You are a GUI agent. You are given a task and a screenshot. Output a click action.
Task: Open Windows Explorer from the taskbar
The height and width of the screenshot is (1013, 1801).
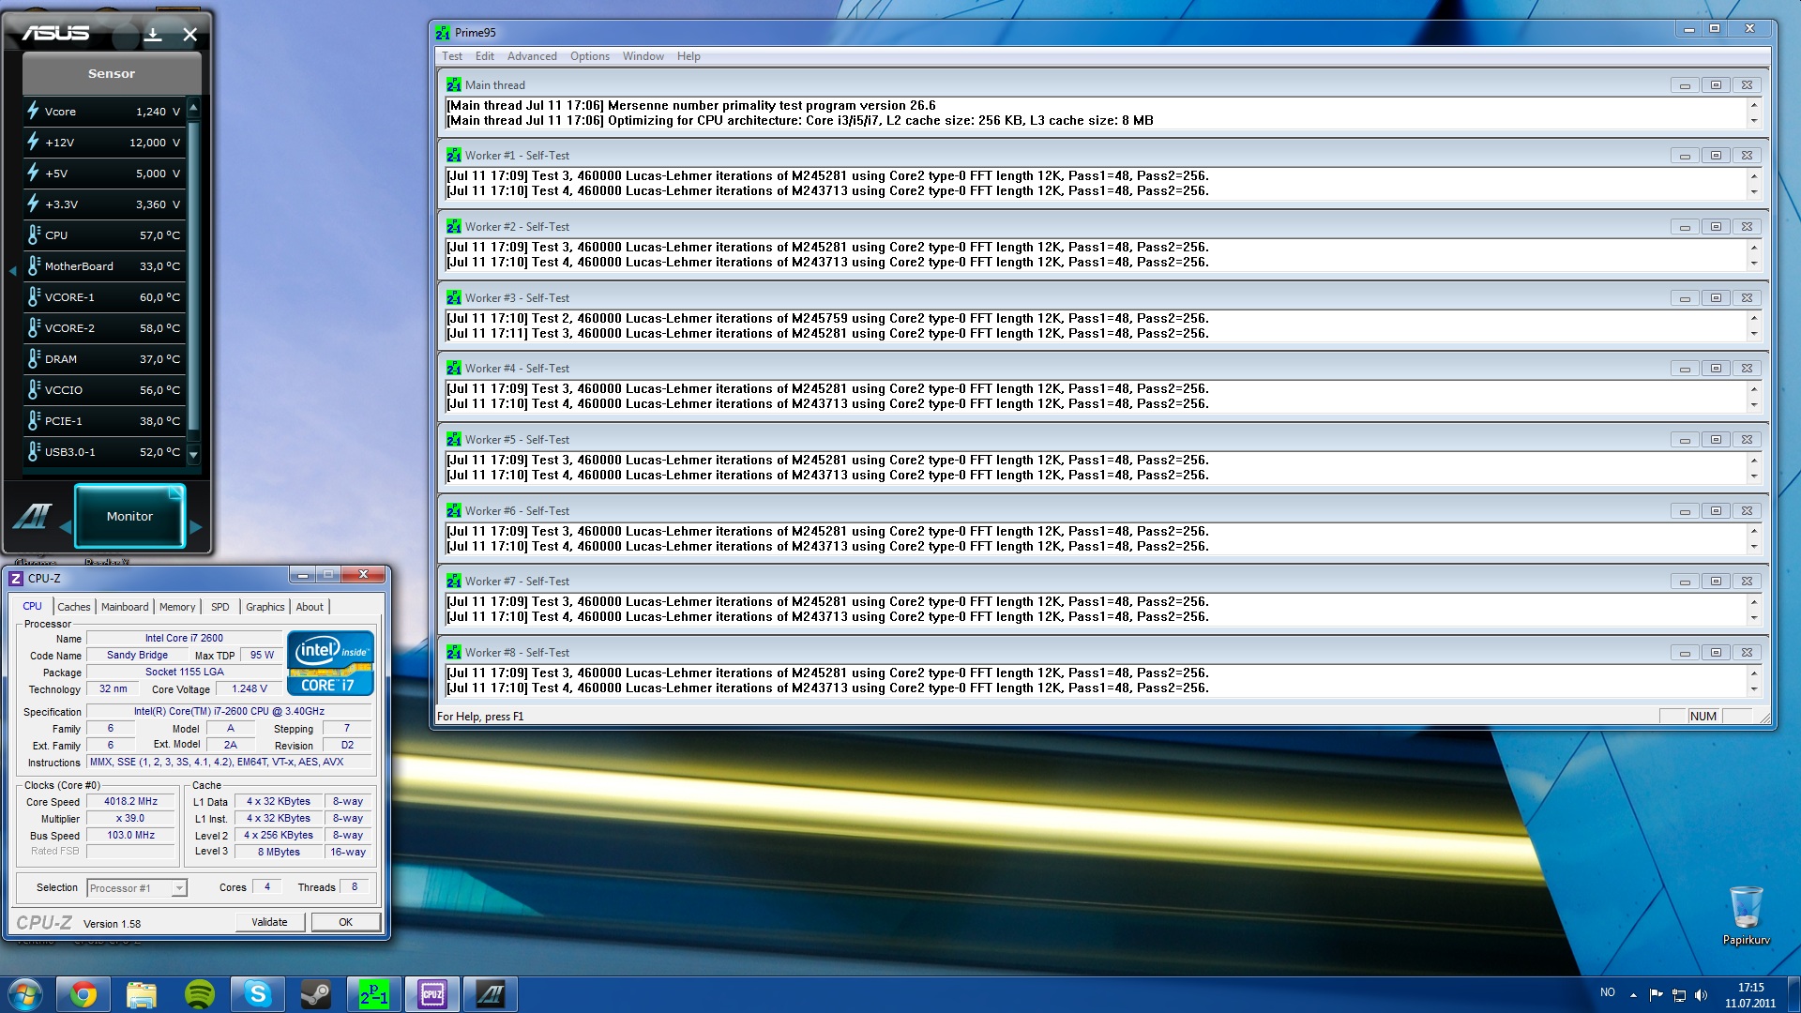141,994
